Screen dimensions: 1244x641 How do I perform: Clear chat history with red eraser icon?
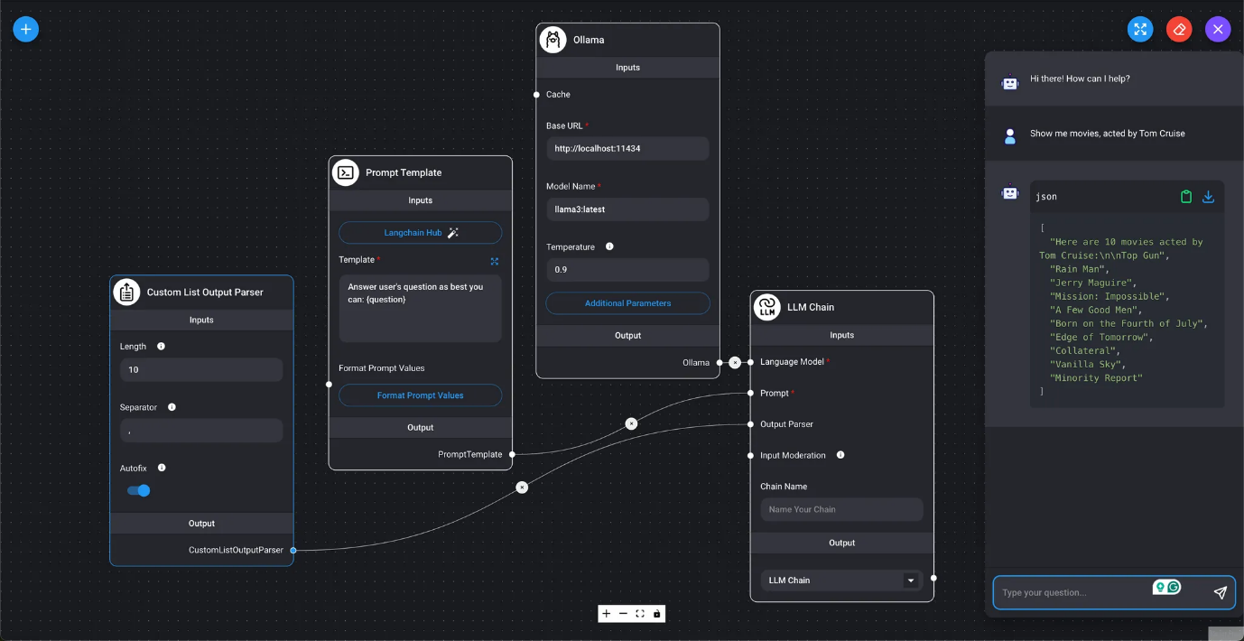point(1179,29)
